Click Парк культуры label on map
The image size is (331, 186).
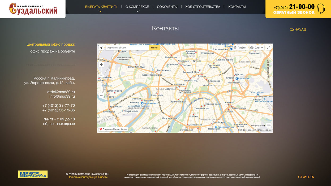coord(170,118)
